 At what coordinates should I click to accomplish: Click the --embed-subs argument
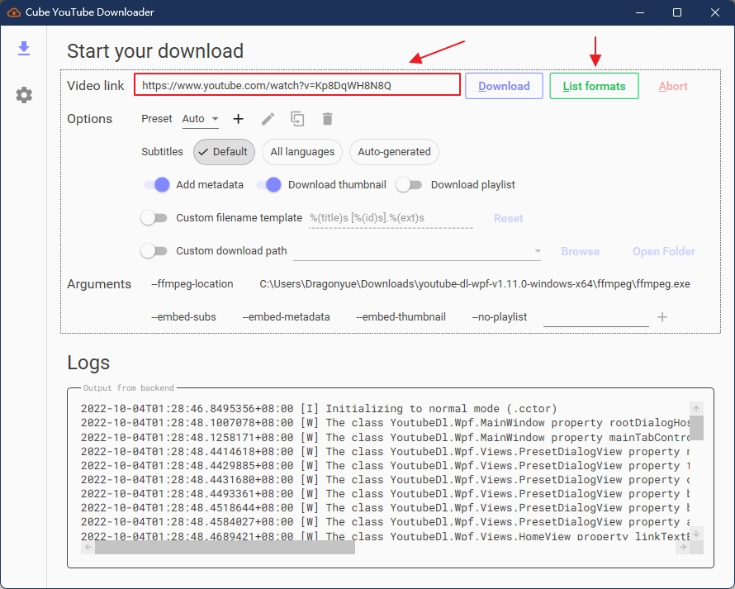coord(183,317)
